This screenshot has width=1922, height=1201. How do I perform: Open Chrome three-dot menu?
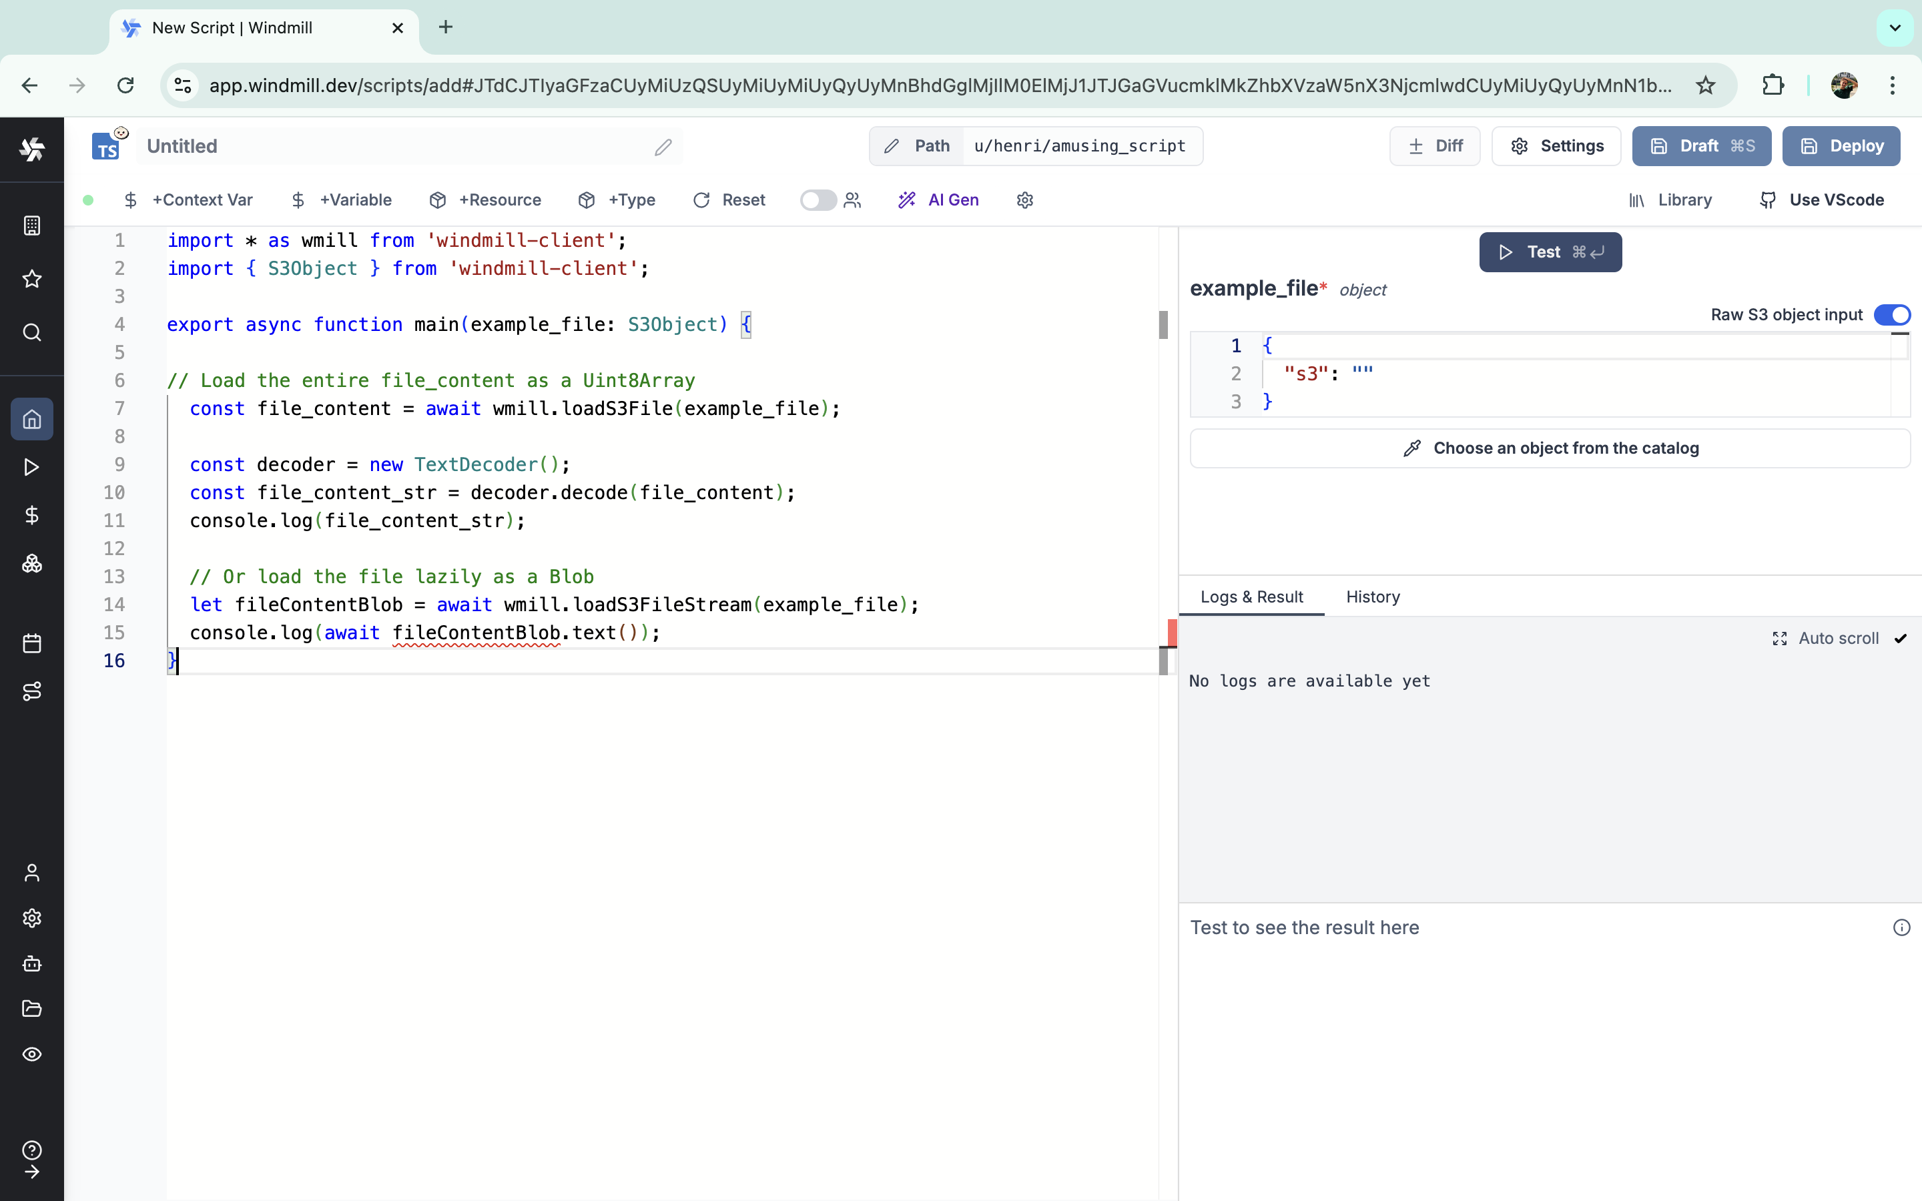coord(1893,85)
